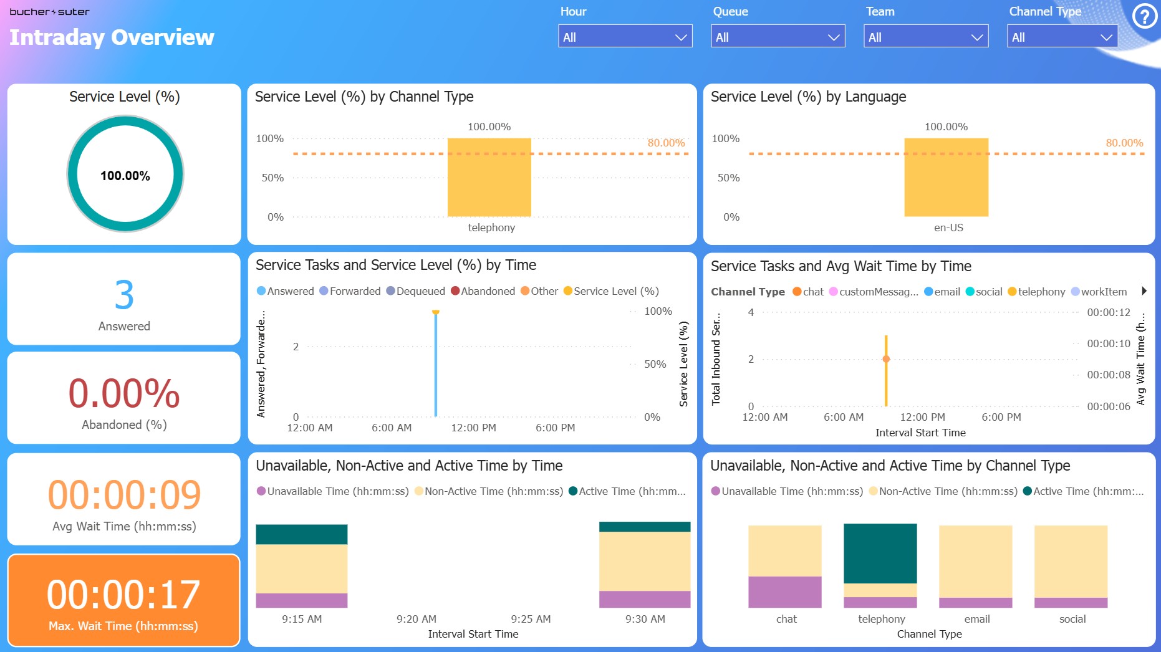1161x652 pixels.
Task: Select workItem in the Channel Type legend
Action: click(1099, 292)
